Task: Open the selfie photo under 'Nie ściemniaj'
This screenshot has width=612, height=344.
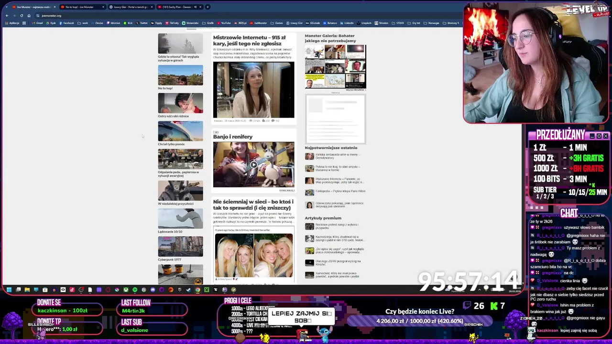Action: [253, 255]
